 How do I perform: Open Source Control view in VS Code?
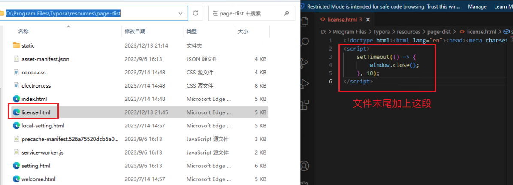coord(305,63)
